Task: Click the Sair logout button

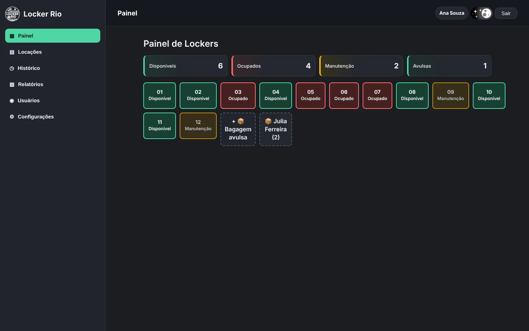Action: pyautogui.click(x=506, y=13)
